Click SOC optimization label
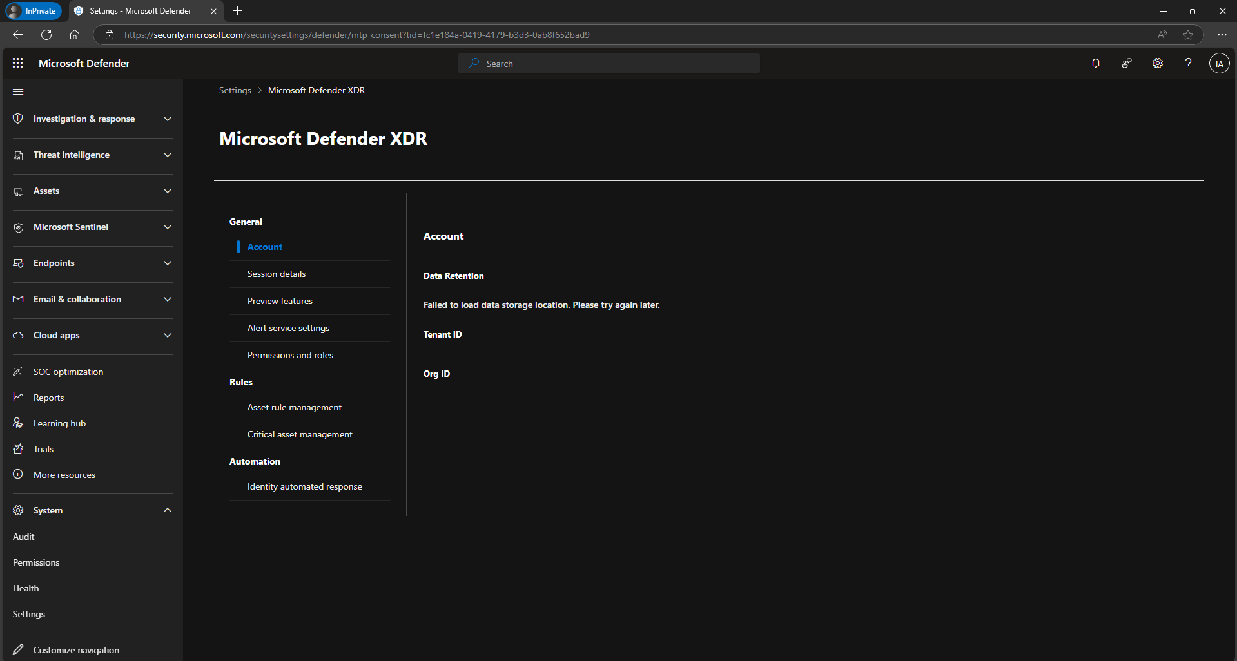This screenshot has height=661, width=1237. point(68,372)
